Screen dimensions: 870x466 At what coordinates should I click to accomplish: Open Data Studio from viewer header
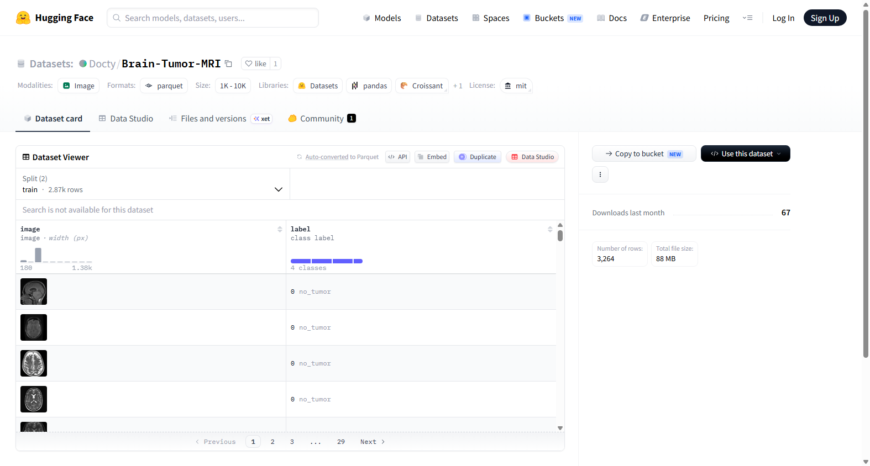click(x=532, y=157)
